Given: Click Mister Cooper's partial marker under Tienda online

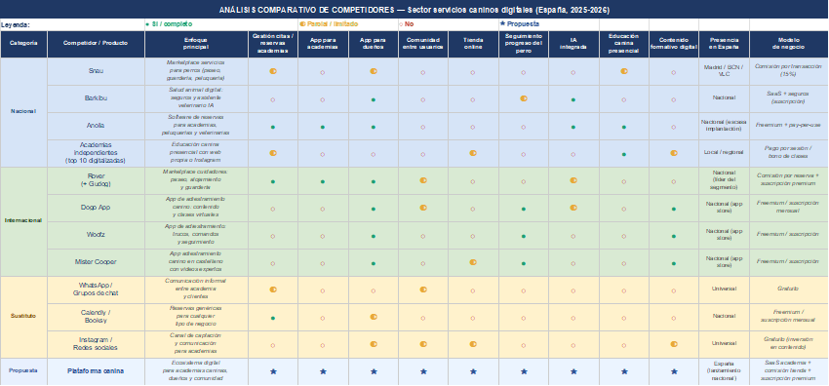Looking at the screenshot, I should pos(473,262).
